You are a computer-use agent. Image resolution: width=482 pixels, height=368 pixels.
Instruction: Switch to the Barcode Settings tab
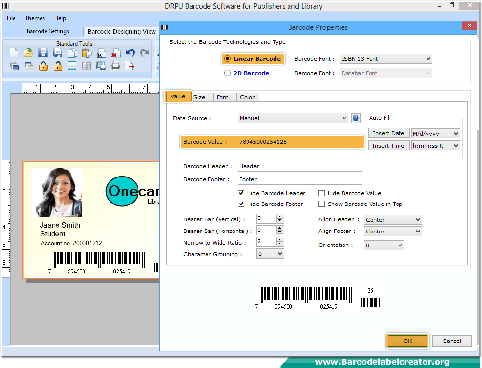pos(48,31)
